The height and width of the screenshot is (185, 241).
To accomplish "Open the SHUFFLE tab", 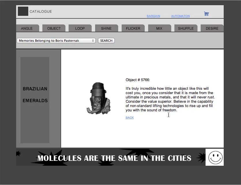I will tap(186, 28).
